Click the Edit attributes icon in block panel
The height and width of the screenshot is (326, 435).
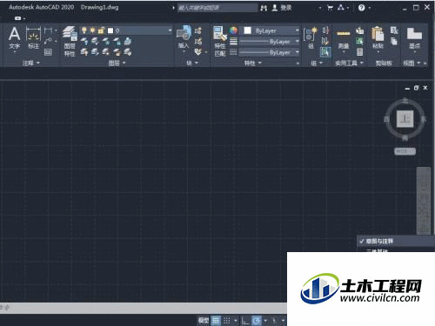pos(198,52)
